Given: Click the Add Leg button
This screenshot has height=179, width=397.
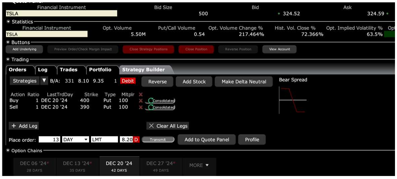Looking at the screenshot, I should click(24, 126).
